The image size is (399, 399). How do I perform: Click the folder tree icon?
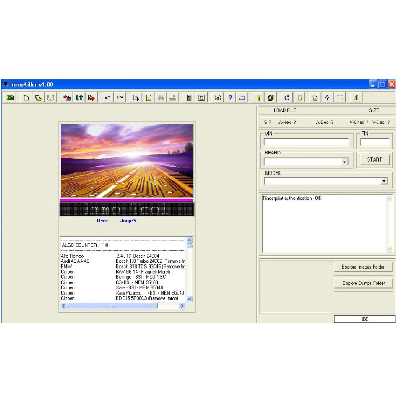[315, 98]
